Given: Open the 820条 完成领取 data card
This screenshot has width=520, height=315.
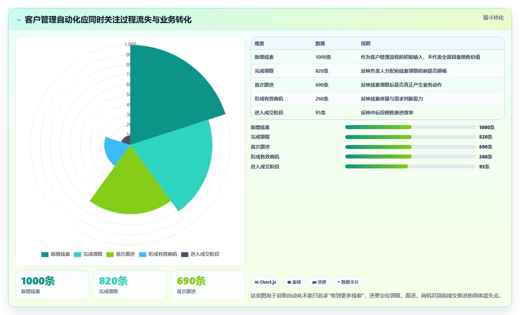Looking at the screenshot, I should [x=130, y=285].
